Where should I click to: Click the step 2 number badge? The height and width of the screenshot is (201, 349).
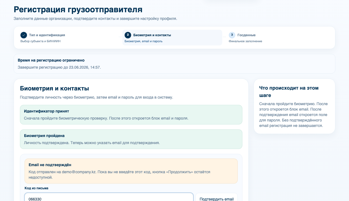coord(128,35)
